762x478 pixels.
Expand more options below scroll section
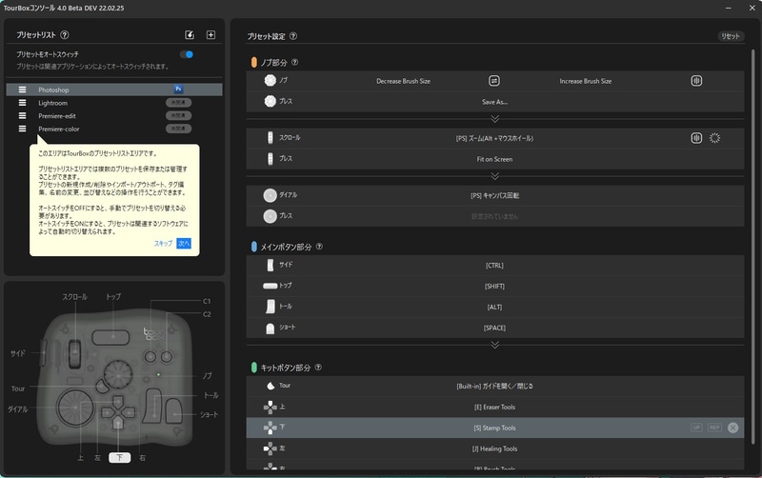(494, 175)
